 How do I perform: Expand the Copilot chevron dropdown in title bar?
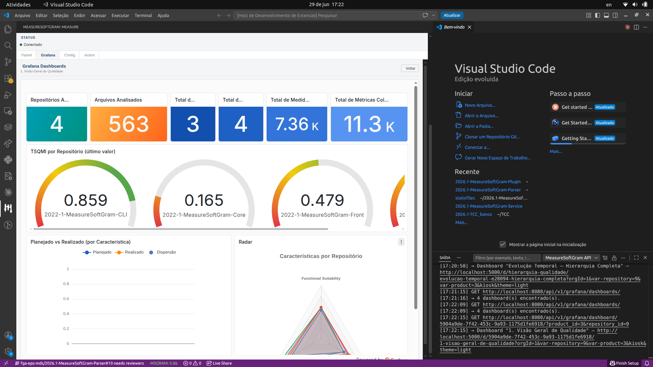(x=433, y=15)
